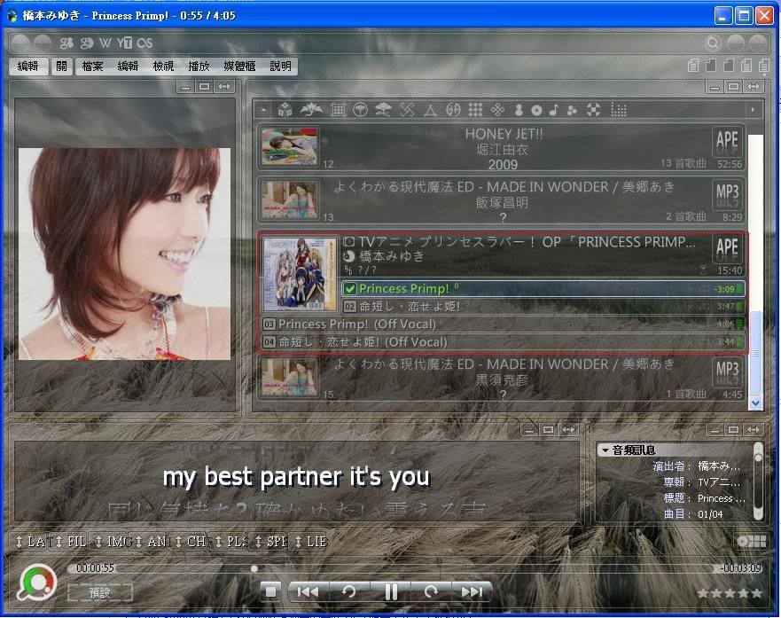Image resolution: width=781 pixels, height=618 pixels.
Task: Click the 預設 preset button
Action: [x=99, y=592]
